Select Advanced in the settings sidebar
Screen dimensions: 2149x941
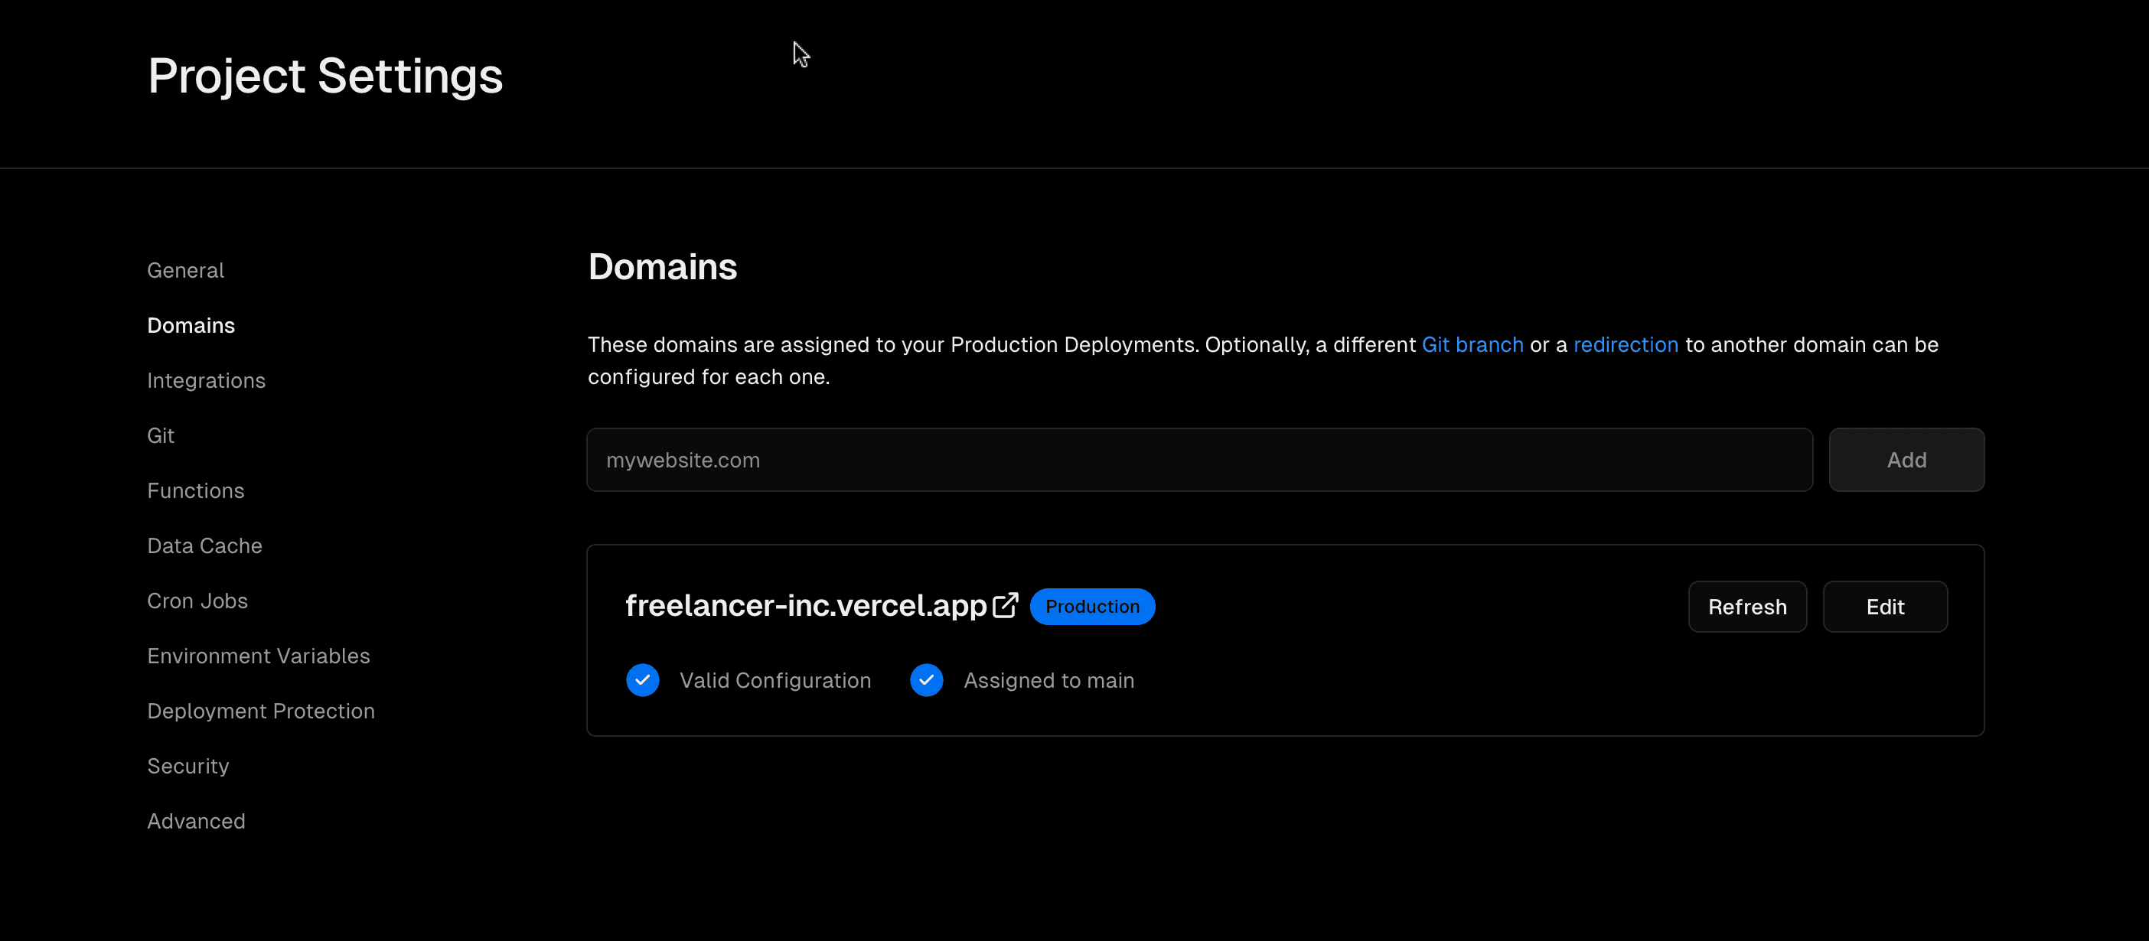(196, 821)
